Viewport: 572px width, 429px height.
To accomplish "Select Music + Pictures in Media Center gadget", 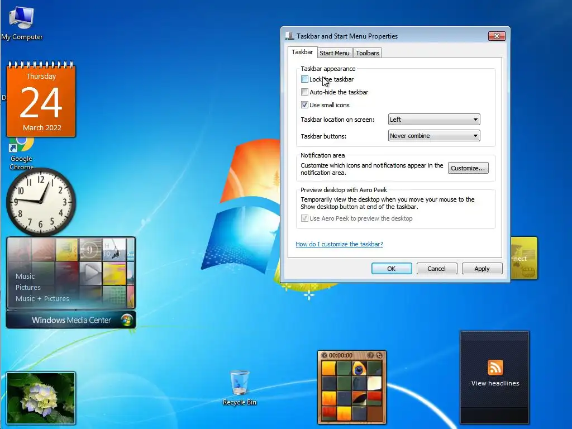I will point(42,298).
